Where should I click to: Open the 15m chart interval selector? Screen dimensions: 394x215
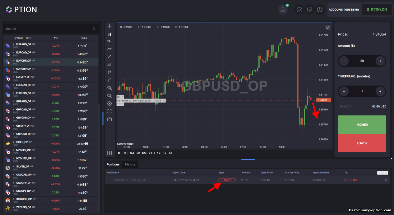pyautogui.click(x=110, y=41)
